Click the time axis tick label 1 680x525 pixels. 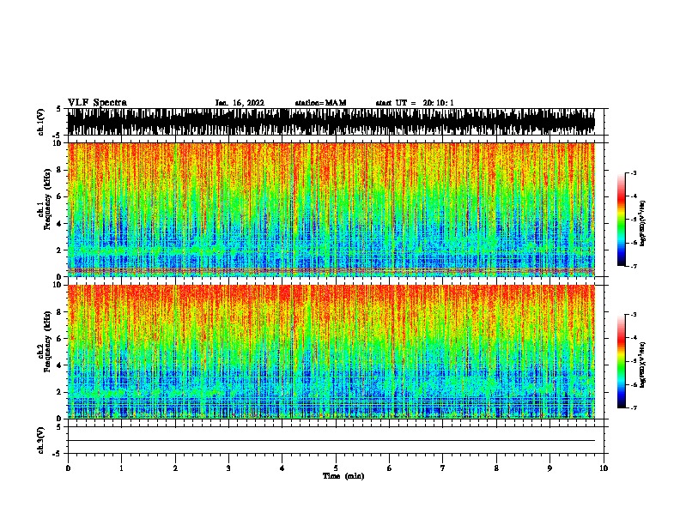(x=121, y=468)
